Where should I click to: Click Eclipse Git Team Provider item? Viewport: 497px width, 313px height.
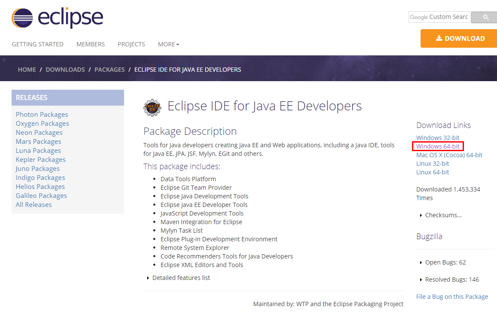tap(196, 188)
